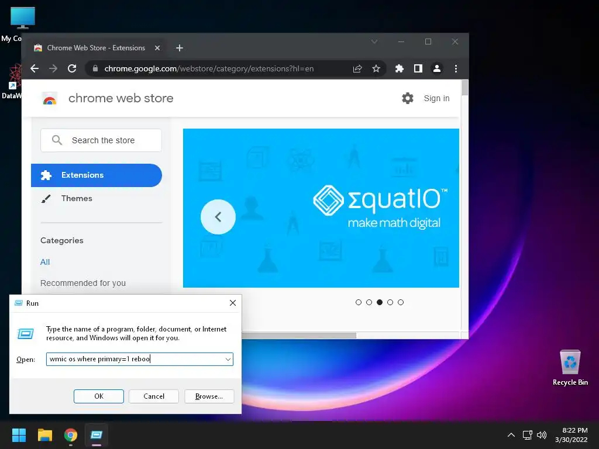The width and height of the screenshot is (599, 449).
Task: Open Chrome's three-dot menu
Action: coord(456,69)
